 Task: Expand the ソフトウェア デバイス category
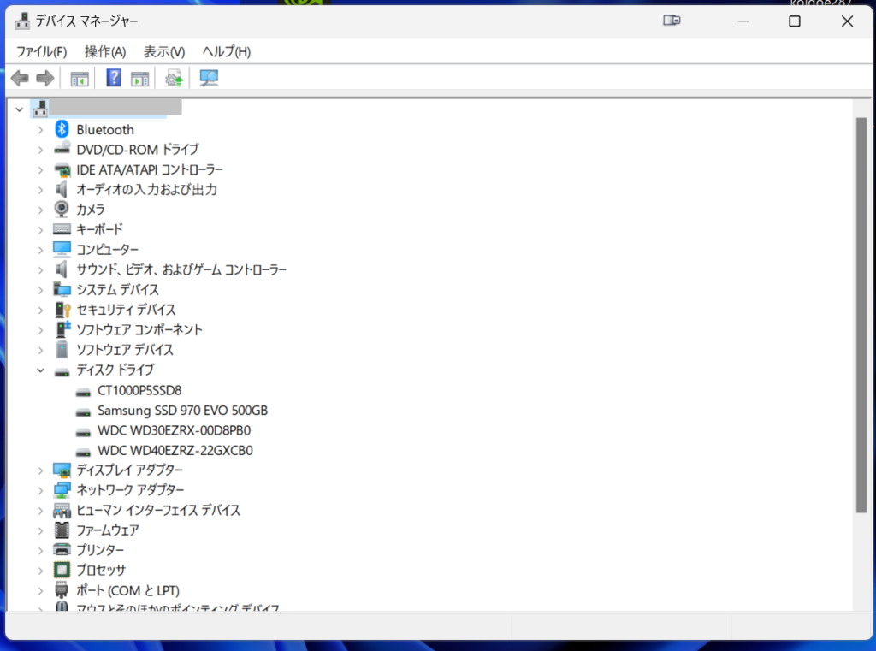point(40,351)
